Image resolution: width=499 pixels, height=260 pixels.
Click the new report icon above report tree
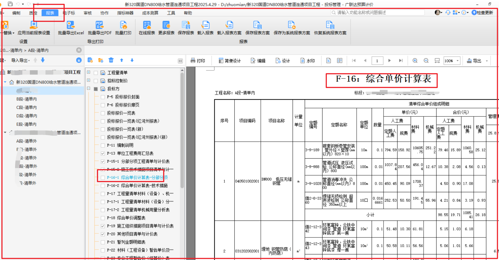90,60
